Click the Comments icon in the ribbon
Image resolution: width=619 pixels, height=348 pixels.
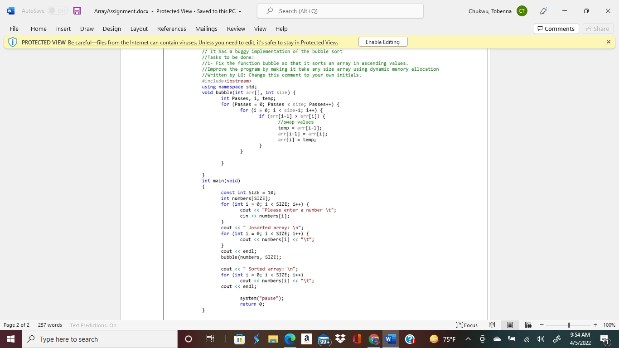tap(556, 29)
